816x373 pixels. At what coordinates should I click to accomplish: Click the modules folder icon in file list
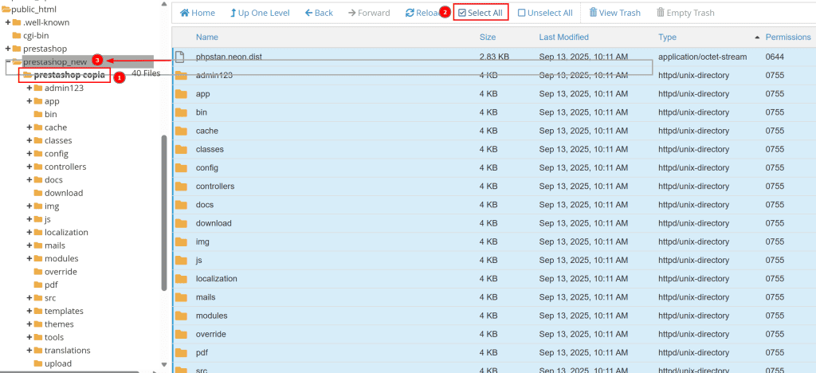[180, 316]
